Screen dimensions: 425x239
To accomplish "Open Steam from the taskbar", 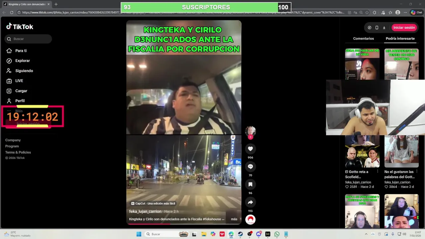I will click(240, 234).
